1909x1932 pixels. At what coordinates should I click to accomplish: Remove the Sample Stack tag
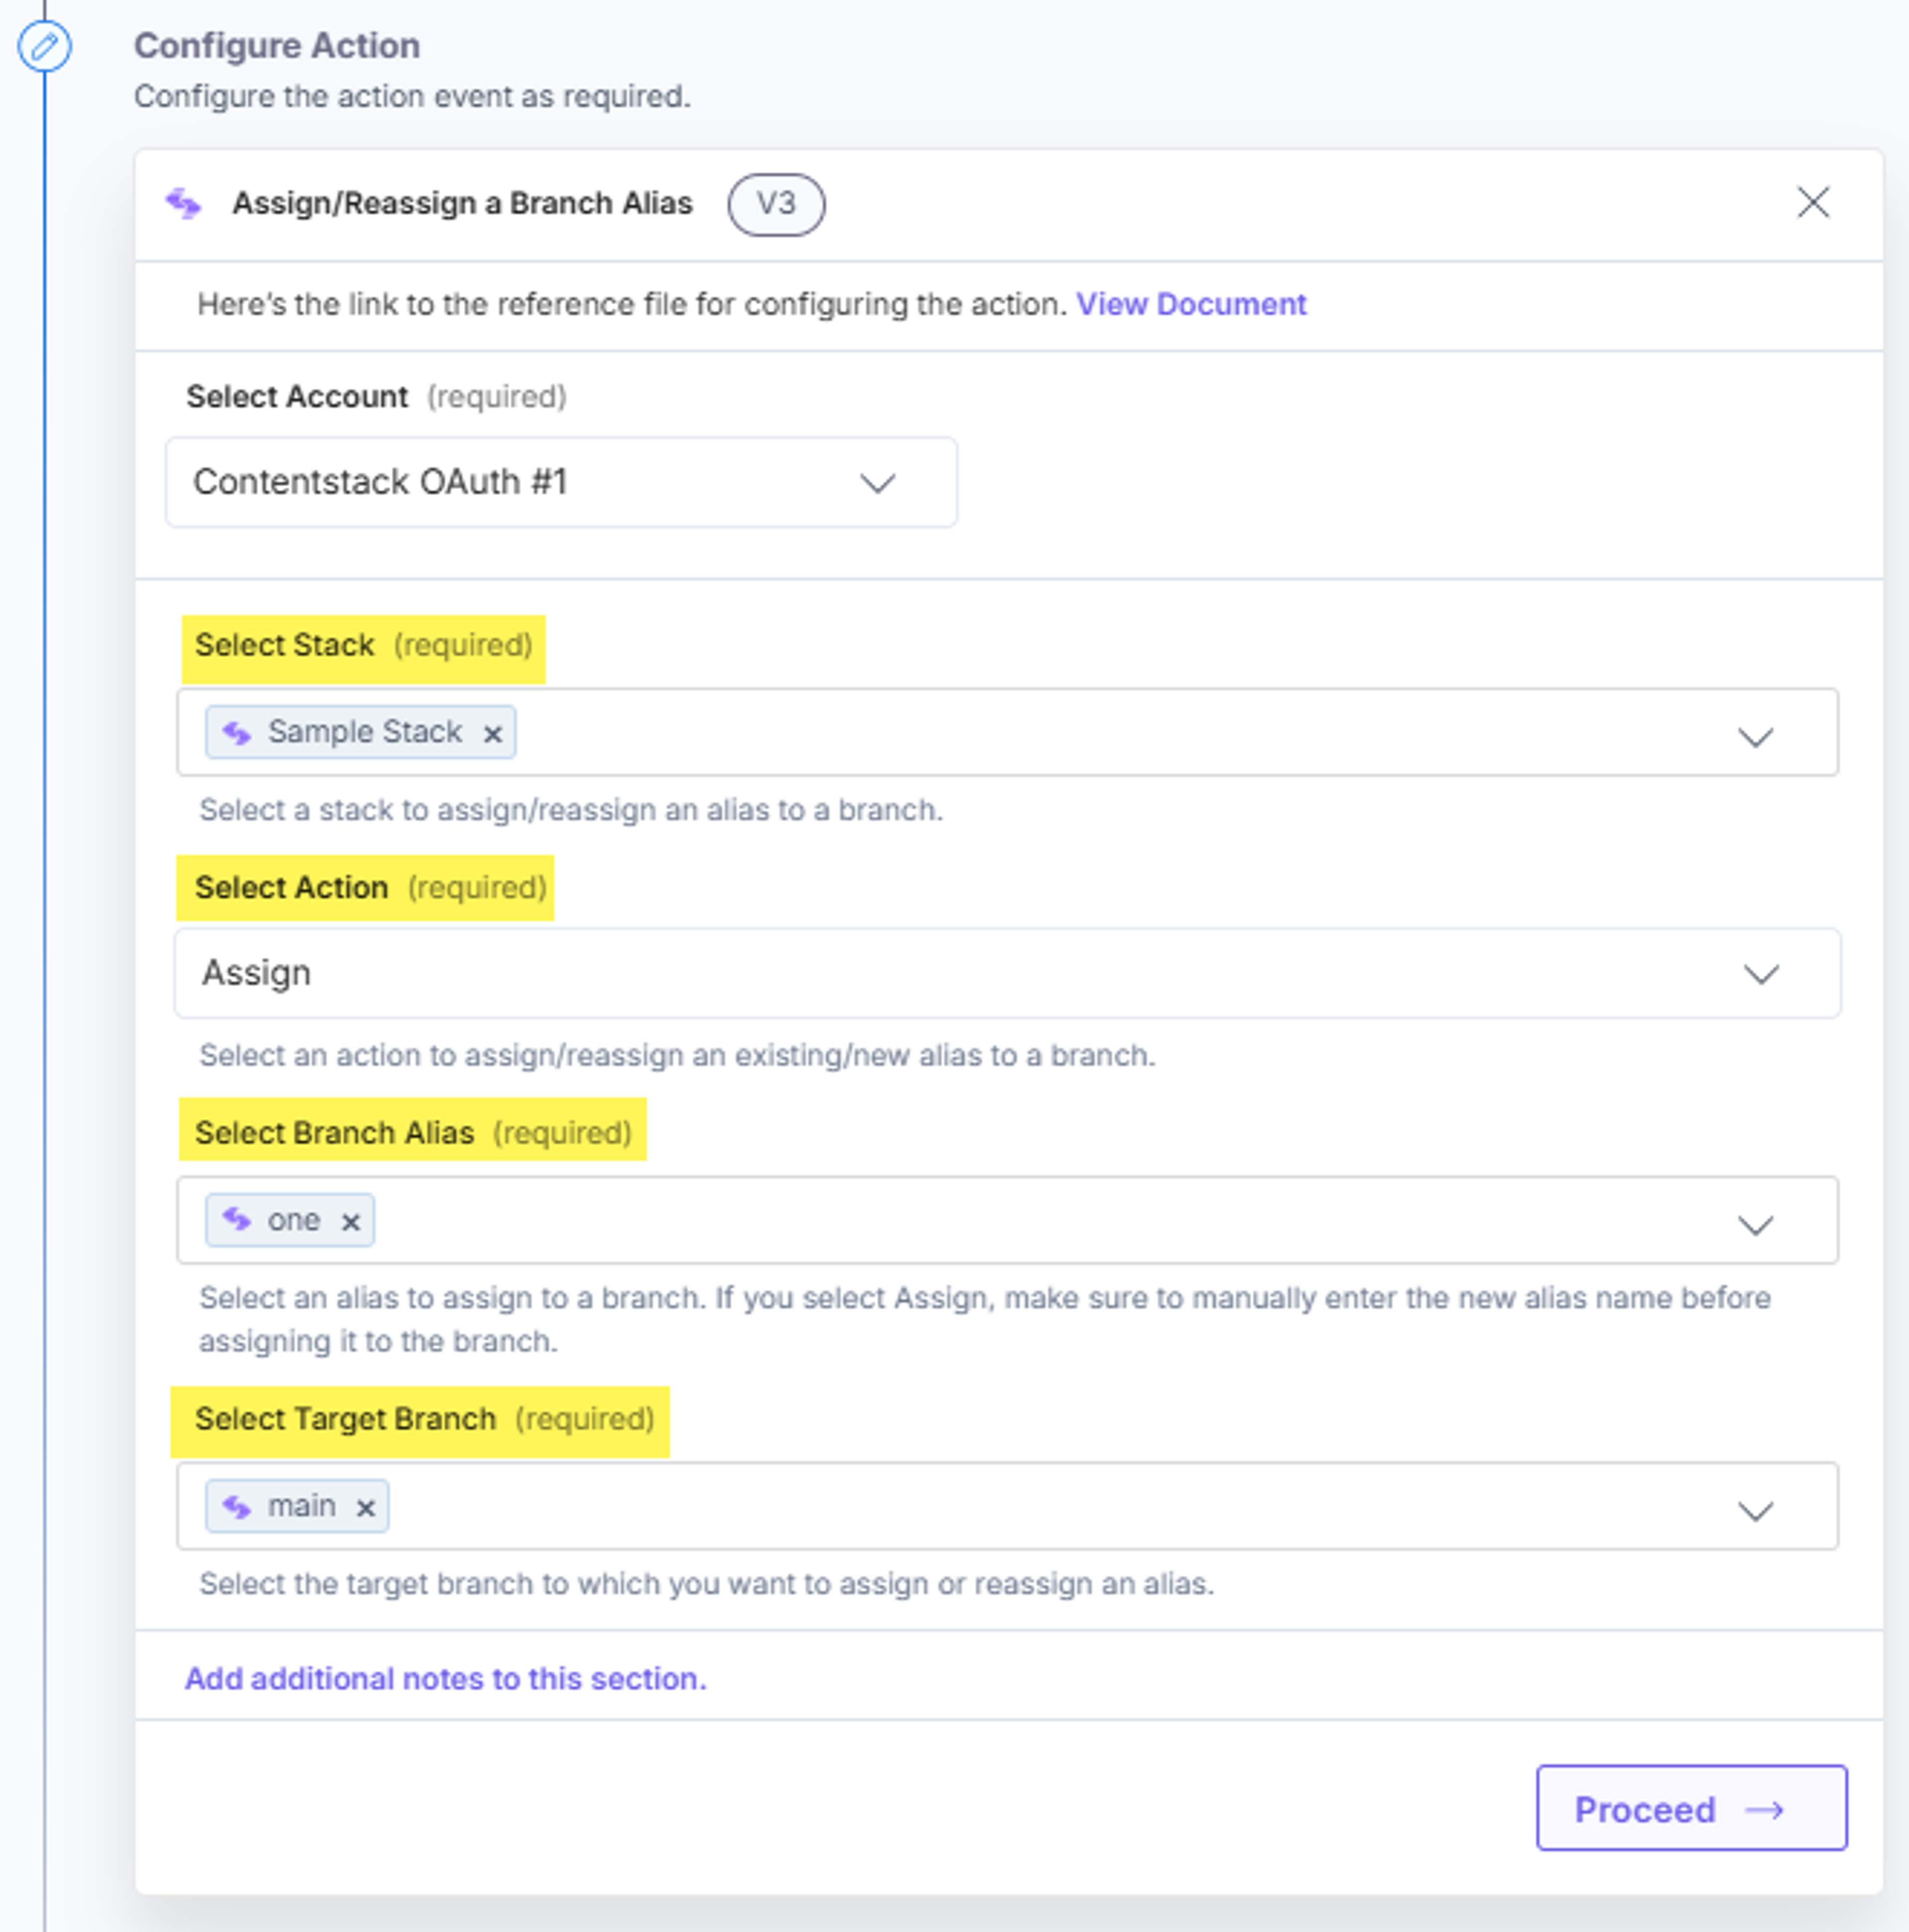tap(492, 734)
